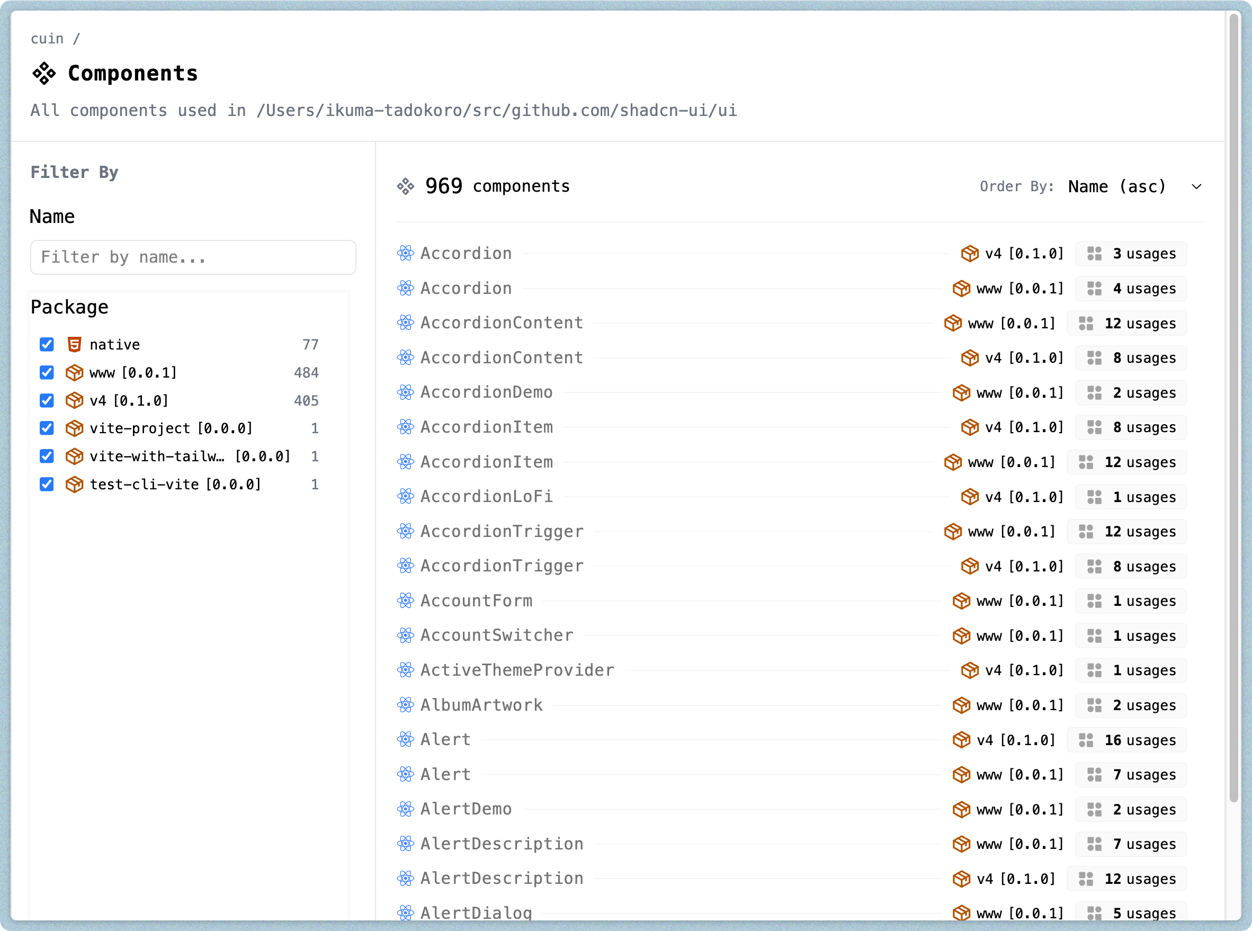
Task: Open the Order By dropdown chevron
Action: (1197, 186)
